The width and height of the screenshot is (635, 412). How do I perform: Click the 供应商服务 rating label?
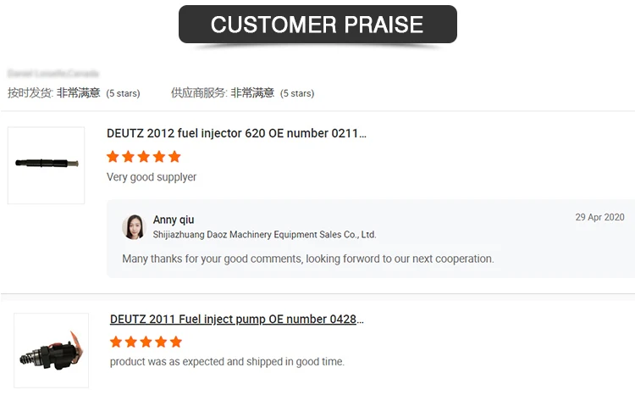point(199,93)
